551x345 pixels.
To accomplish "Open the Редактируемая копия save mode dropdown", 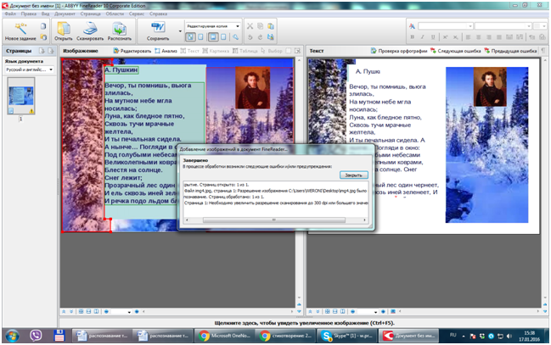I will (x=213, y=26).
